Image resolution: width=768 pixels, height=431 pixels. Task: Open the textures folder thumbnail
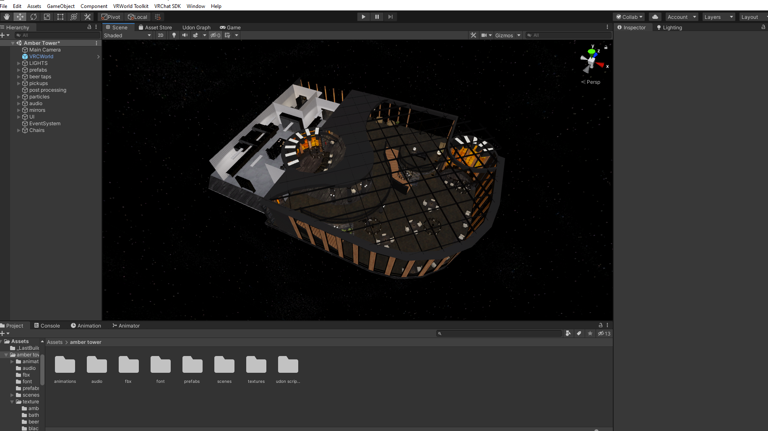click(256, 369)
